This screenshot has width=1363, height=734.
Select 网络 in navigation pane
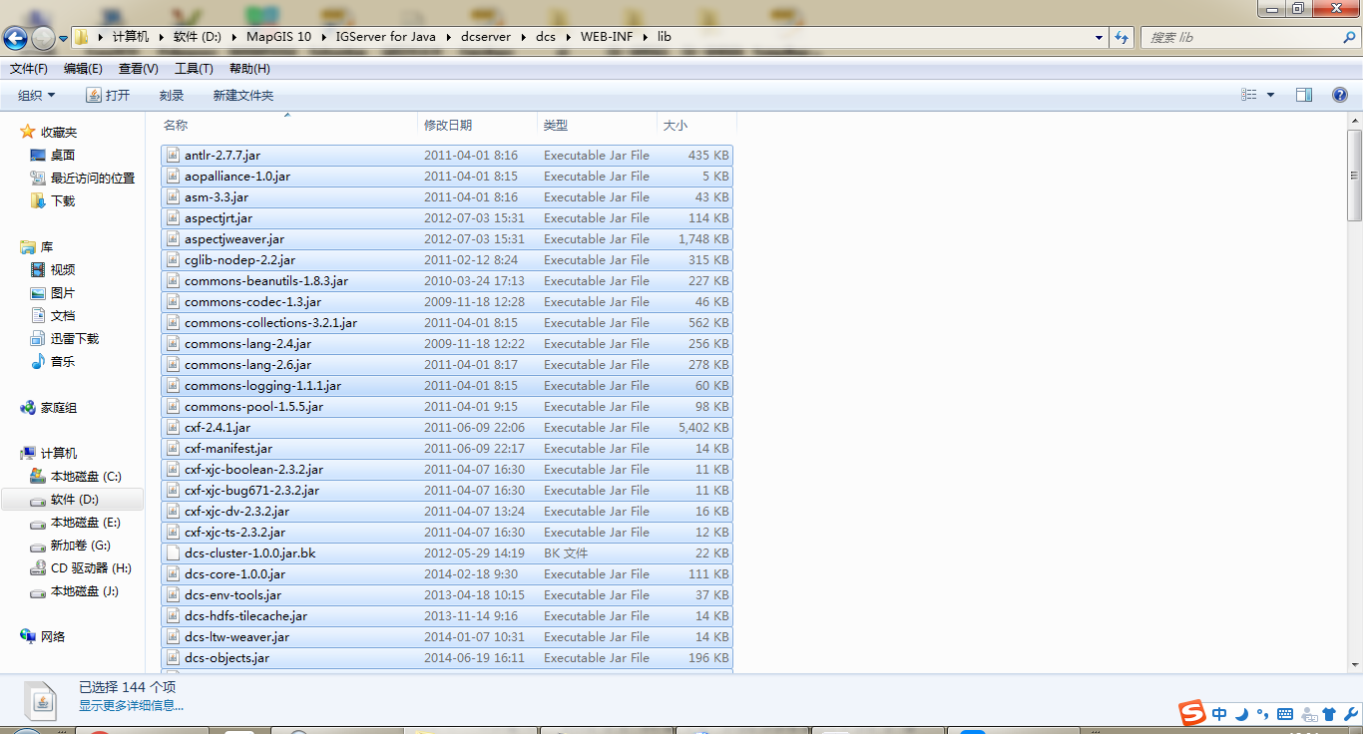pyautogui.click(x=53, y=636)
